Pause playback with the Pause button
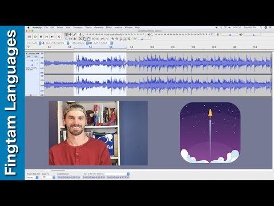 pyautogui.click(x=30, y=37)
